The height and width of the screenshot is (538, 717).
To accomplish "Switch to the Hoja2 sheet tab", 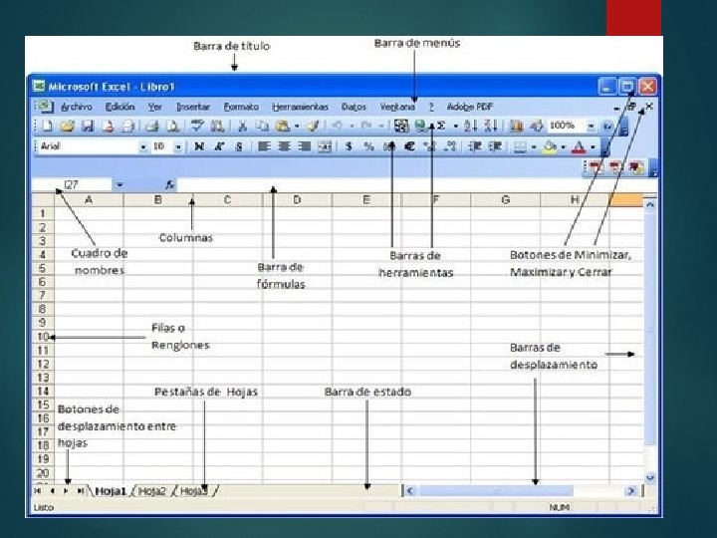I will coord(151,491).
